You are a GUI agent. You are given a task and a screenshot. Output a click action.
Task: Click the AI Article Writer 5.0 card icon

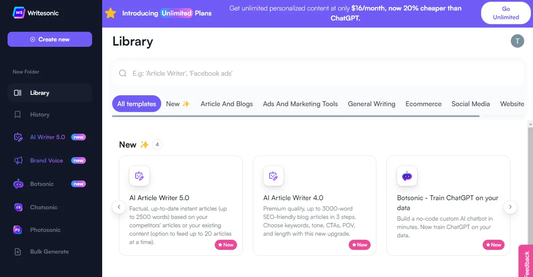pyautogui.click(x=139, y=176)
